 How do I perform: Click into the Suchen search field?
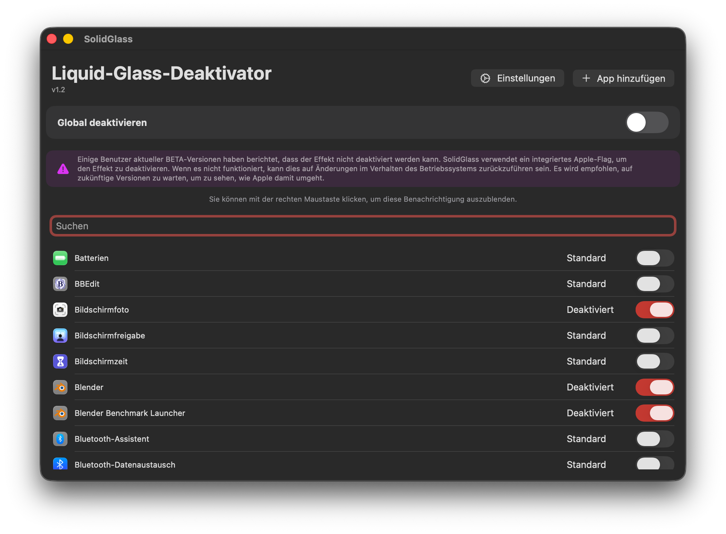(363, 226)
